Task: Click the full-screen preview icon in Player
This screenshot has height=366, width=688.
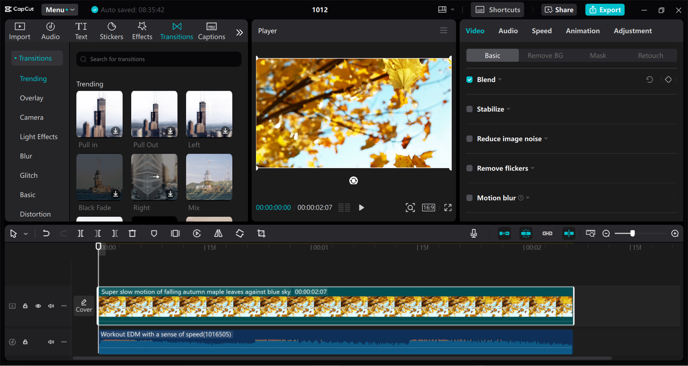Action: coord(448,207)
